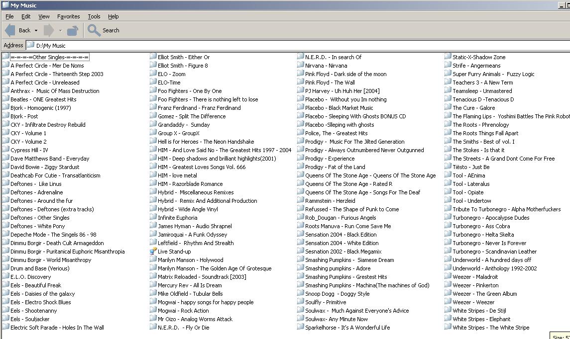
Task: Click the folder icon beside Tool - Lateralus
Action: (x=448, y=183)
